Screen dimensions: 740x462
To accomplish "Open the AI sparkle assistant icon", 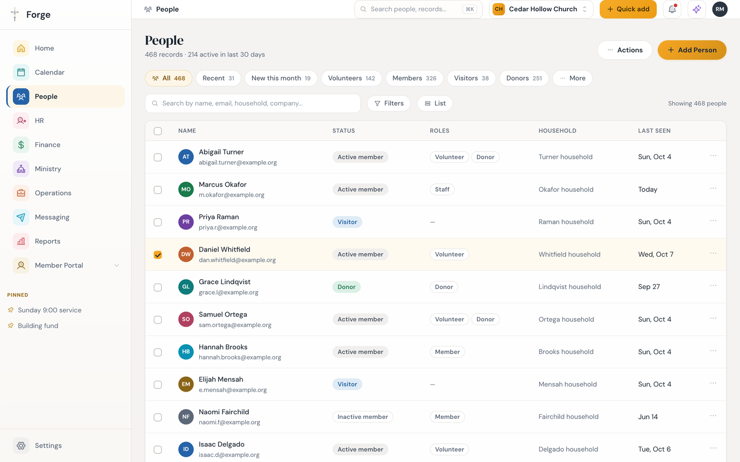I will (x=697, y=9).
